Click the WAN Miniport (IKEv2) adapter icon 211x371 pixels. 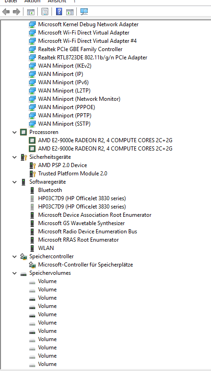32,66
